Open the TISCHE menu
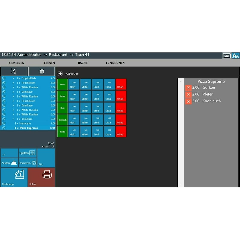The image size is (240, 240). click(82, 63)
